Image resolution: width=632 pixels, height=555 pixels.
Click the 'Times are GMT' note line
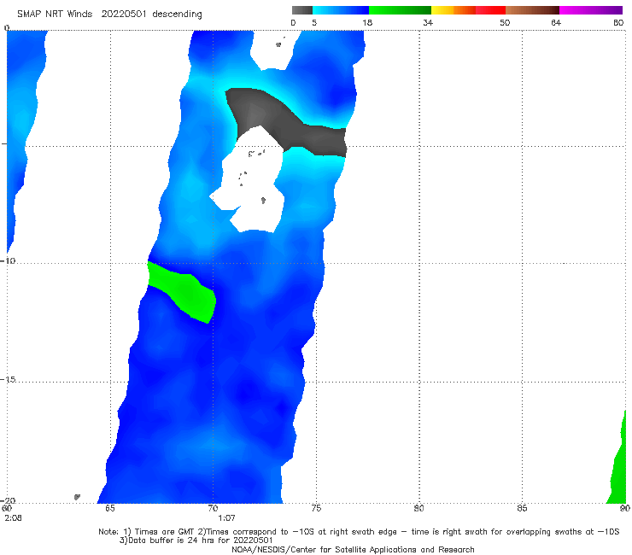(359, 532)
